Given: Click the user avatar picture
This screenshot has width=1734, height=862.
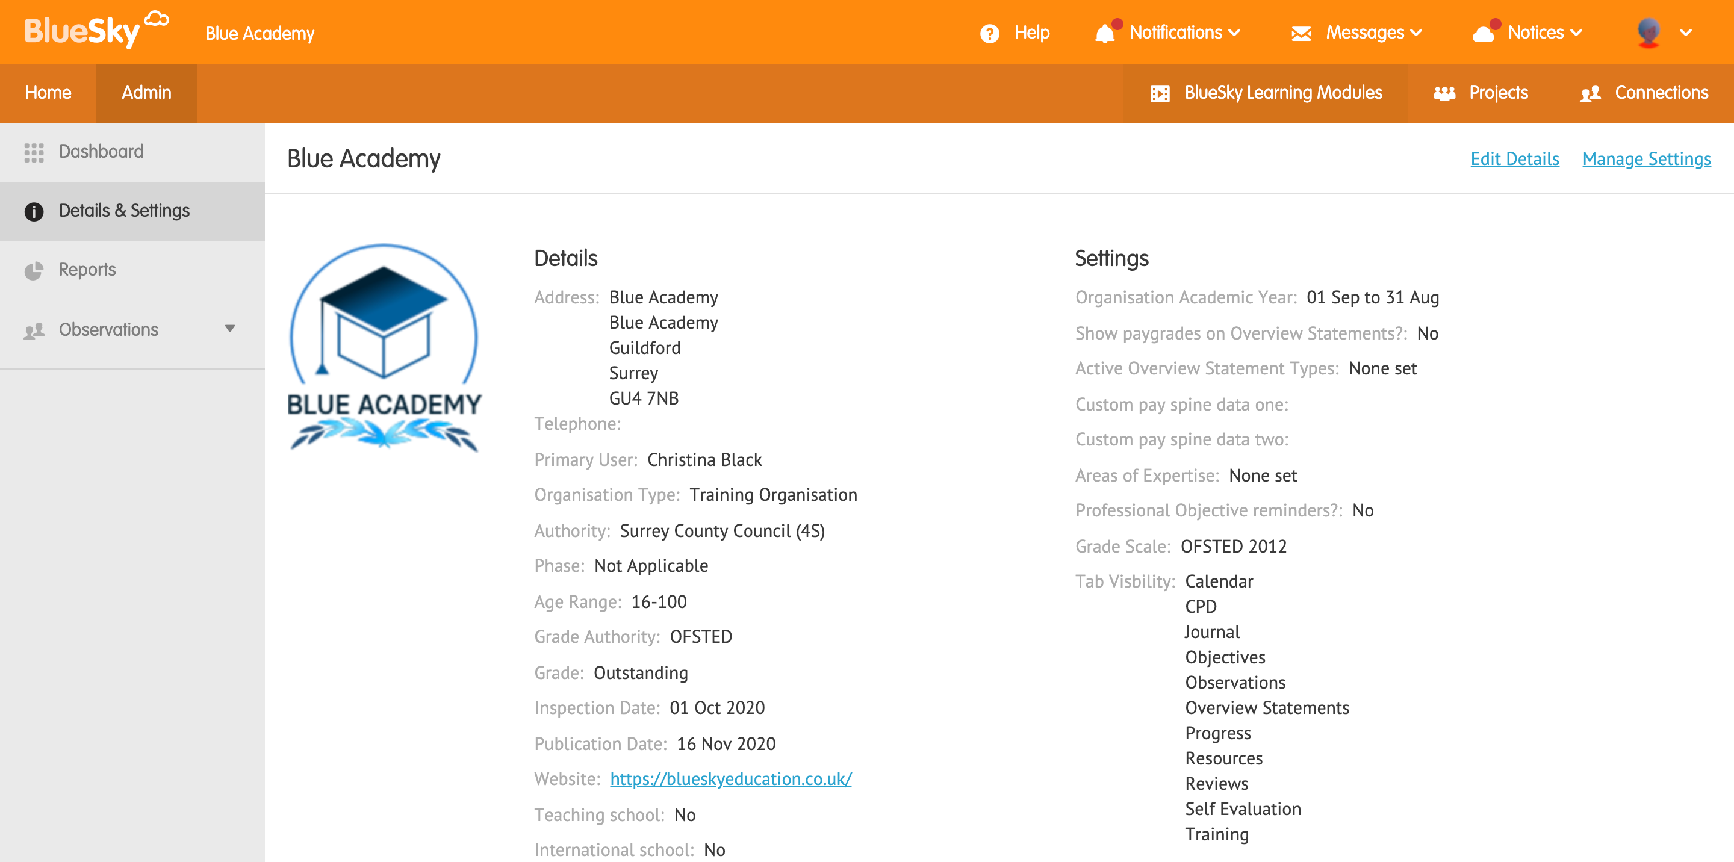Looking at the screenshot, I should [1649, 33].
